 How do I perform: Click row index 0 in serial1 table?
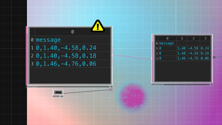(32, 40)
